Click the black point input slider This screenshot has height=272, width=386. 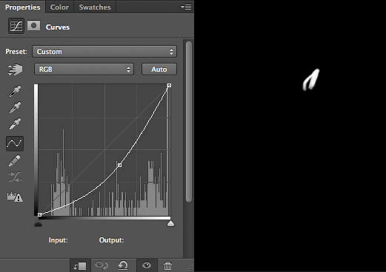(38, 223)
